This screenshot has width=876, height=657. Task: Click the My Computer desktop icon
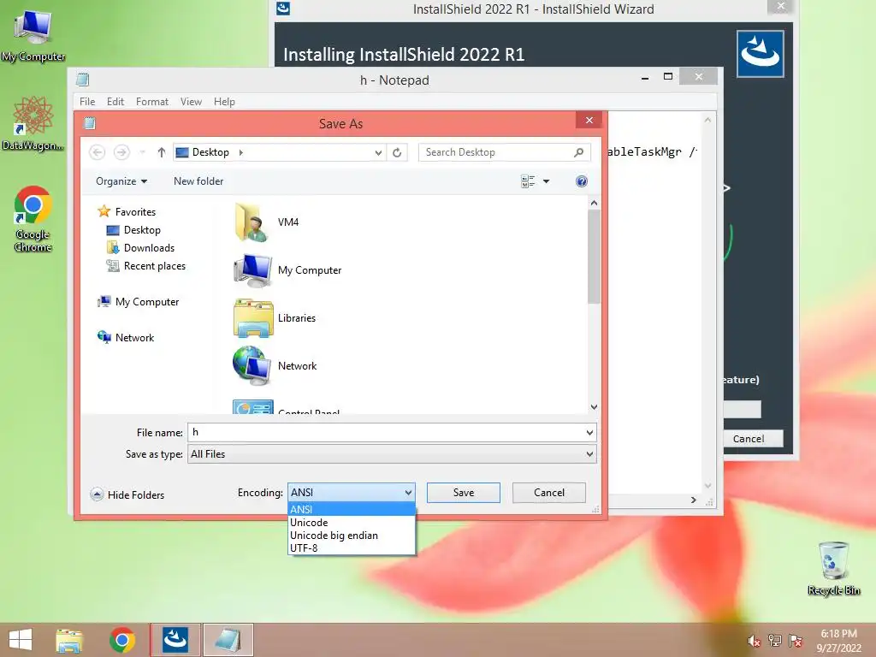click(33, 36)
